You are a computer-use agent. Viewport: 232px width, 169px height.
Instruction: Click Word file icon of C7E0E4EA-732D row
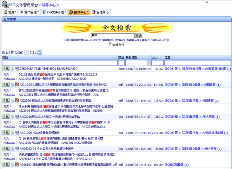pyautogui.click(x=17, y=68)
